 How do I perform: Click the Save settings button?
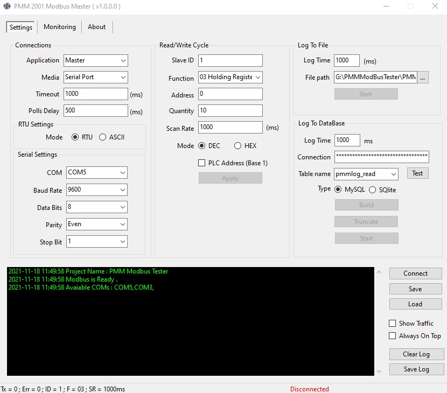click(x=416, y=289)
